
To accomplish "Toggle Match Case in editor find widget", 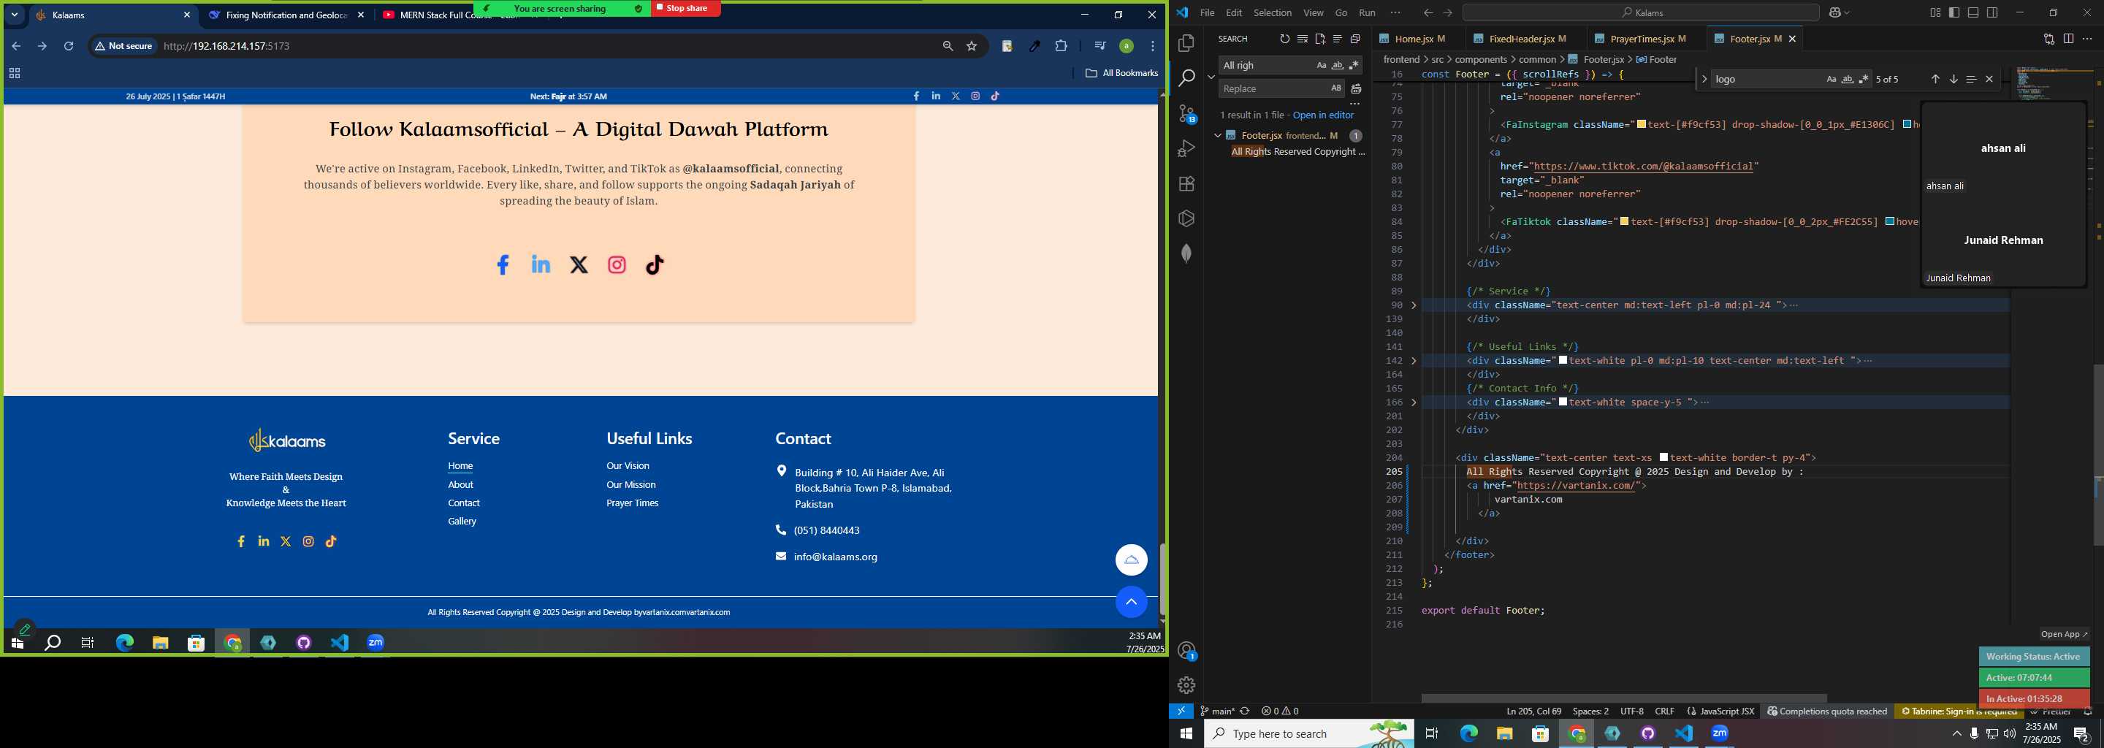I will (x=1832, y=79).
